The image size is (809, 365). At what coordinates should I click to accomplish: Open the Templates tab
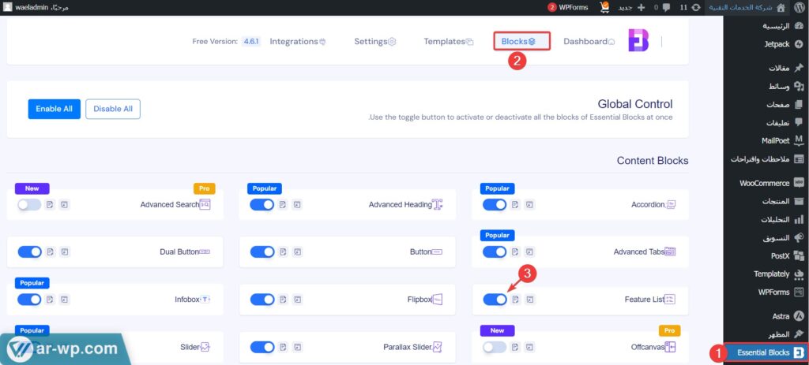pos(448,41)
